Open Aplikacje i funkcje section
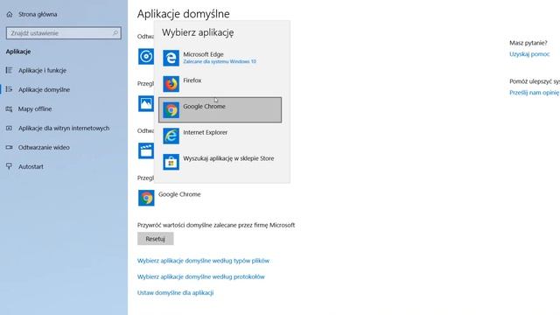This screenshot has width=560, height=315. click(43, 70)
